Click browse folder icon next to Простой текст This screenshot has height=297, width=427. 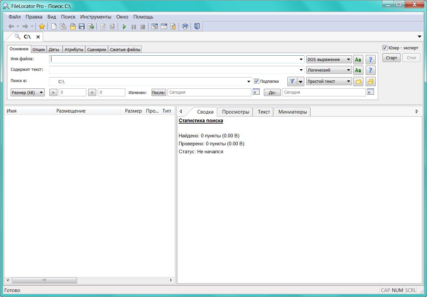tap(358, 81)
